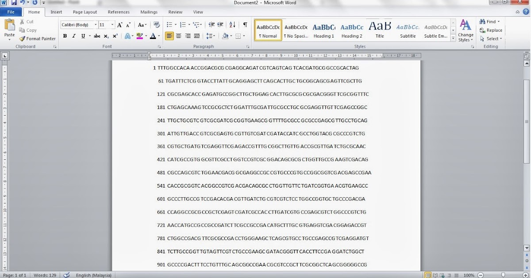The height and width of the screenshot is (278, 531).
Task: Switch to the Mailings tab
Action: coord(149,12)
